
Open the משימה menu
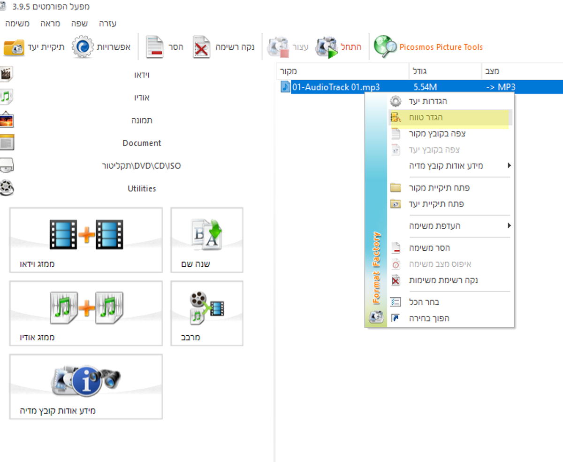click(x=17, y=23)
